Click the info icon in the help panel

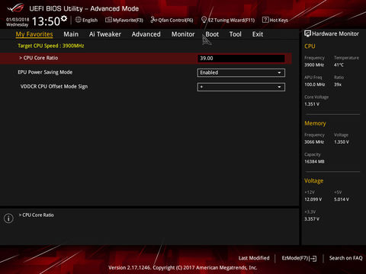[8, 218]
